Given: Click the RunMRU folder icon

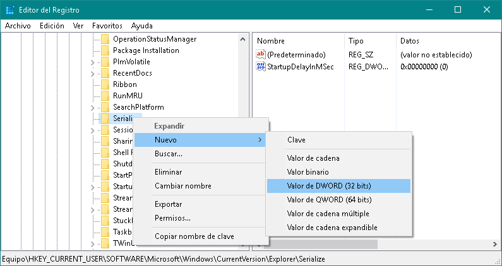Looking at the screenshot, I should tap(105, 96).
